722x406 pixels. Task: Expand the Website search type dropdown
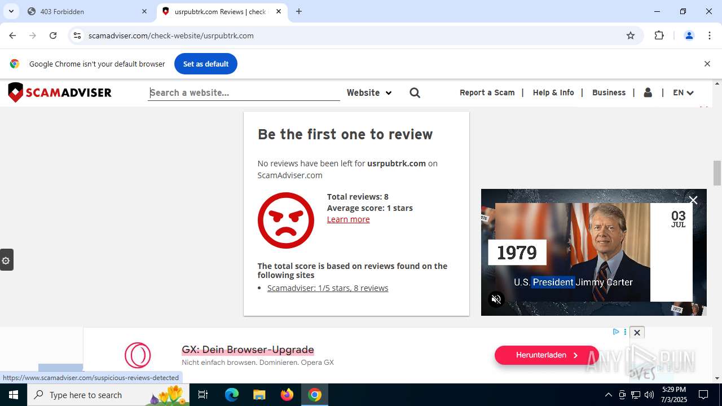pyautogui.click(x=369, y=92)
